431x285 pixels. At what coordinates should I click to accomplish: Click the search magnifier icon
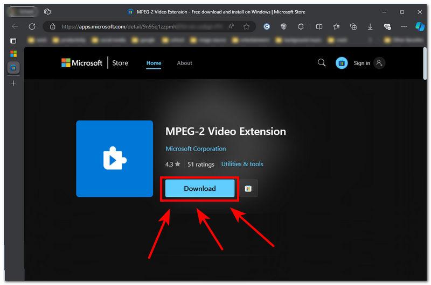click(x=322, y=63)
